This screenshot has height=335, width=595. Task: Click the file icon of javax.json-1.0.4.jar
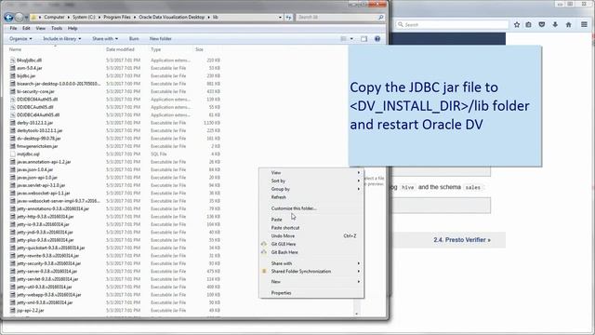pos(12,169)
